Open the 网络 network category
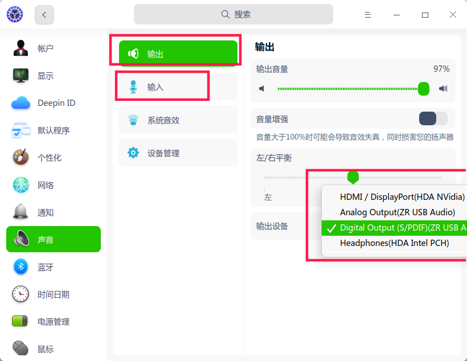 [x=54, y=185]
